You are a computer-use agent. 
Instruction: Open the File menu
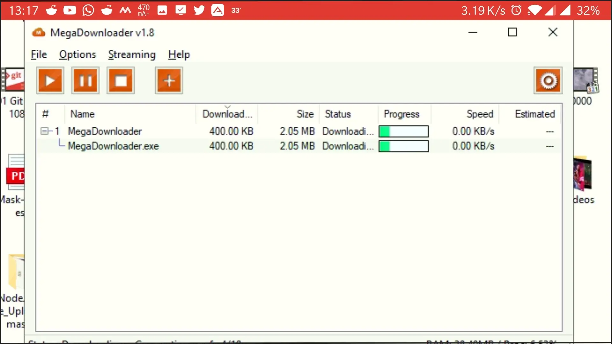pyautogui.click(x=39, y=54)
